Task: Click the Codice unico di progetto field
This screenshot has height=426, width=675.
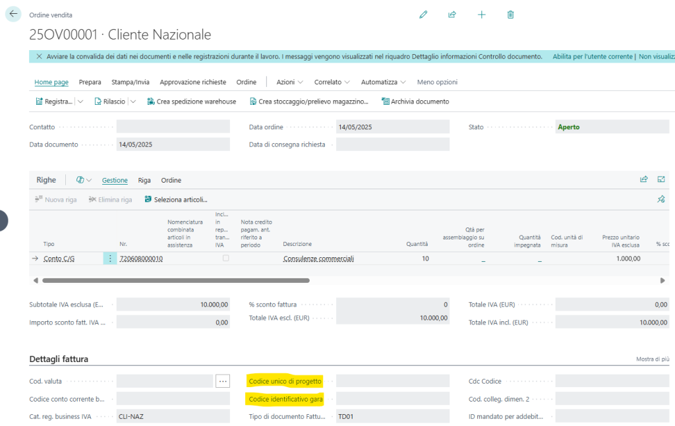Action: [x=392, y=381]
